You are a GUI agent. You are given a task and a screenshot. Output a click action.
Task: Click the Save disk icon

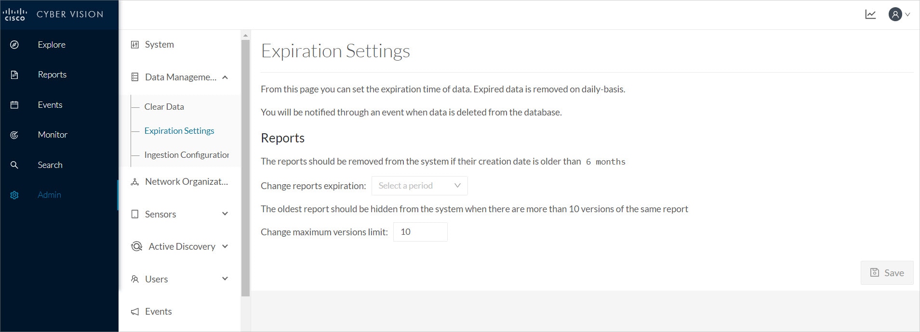coord(875,272)
